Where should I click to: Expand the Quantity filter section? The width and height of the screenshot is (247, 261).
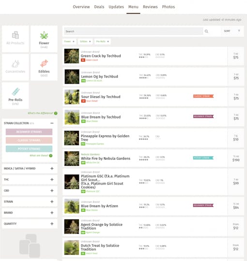pos(52,224)
